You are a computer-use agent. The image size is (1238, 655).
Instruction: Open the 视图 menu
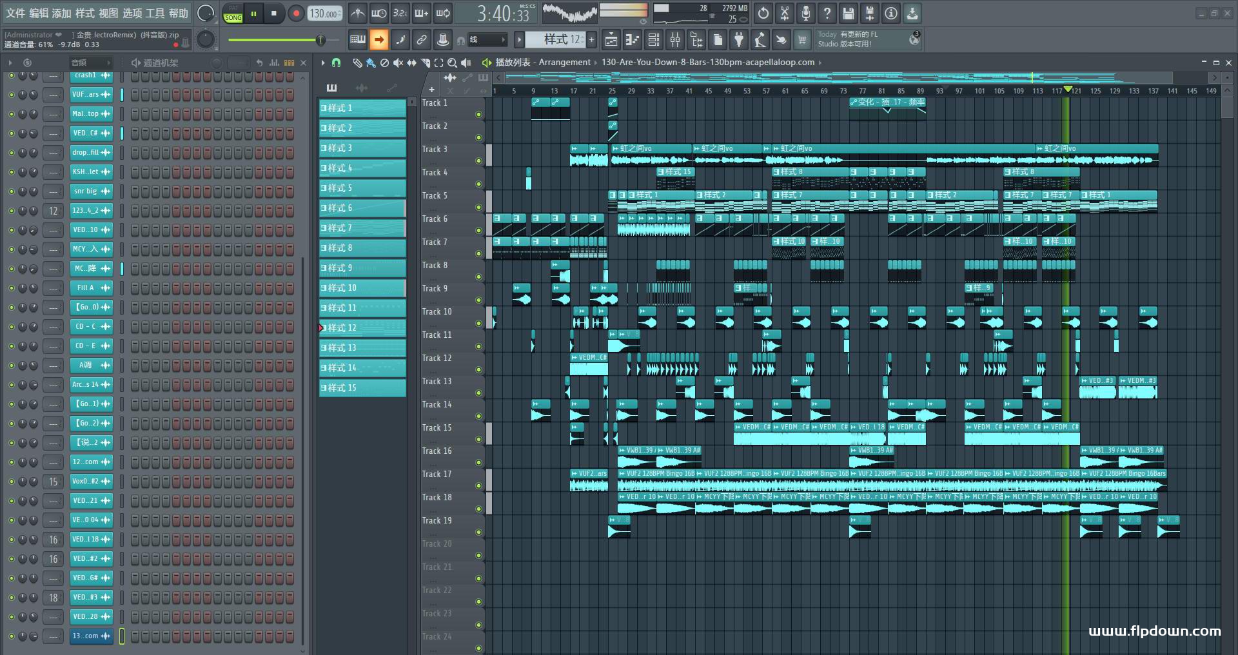coord(108,13)
